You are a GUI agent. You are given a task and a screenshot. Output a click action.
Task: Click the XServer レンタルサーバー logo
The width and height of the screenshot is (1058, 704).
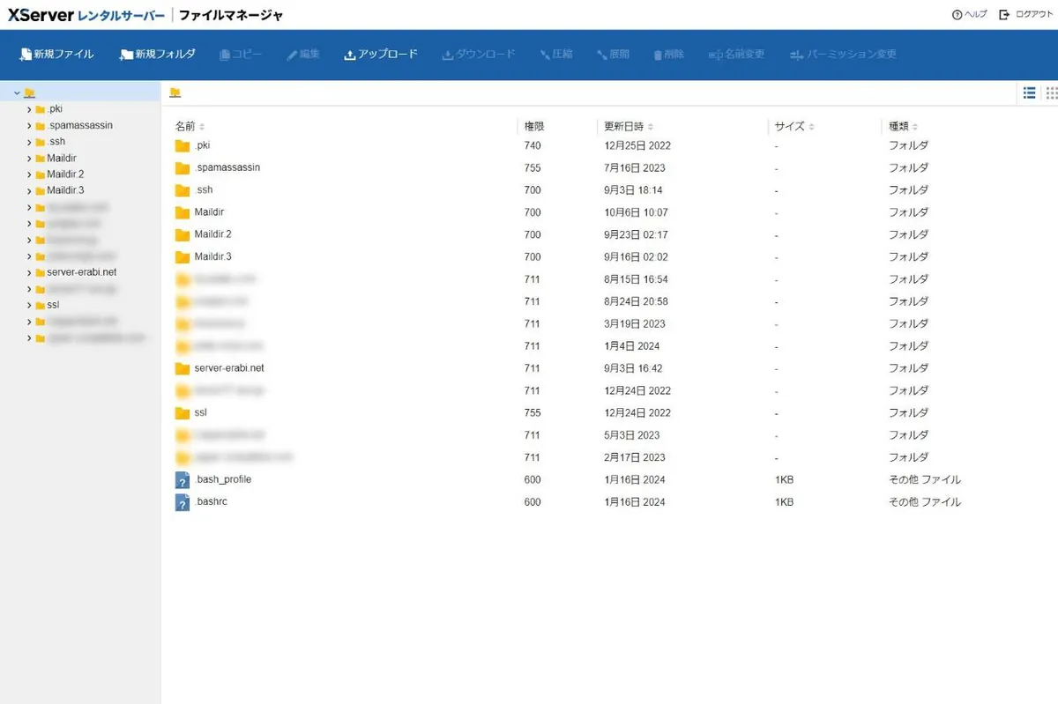pos(86,15)
